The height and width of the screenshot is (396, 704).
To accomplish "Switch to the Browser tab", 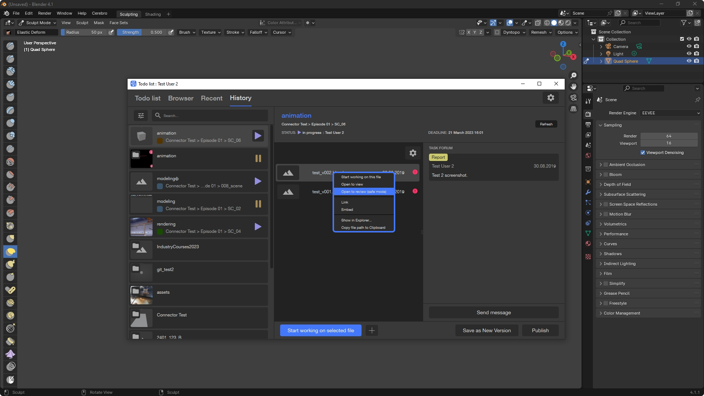I will coord(181,98).
